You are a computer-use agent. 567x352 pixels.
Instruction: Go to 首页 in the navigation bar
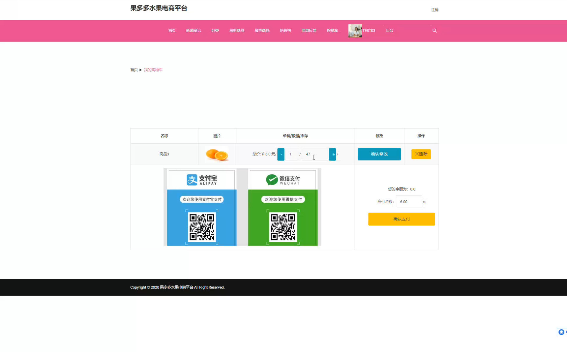172,30
